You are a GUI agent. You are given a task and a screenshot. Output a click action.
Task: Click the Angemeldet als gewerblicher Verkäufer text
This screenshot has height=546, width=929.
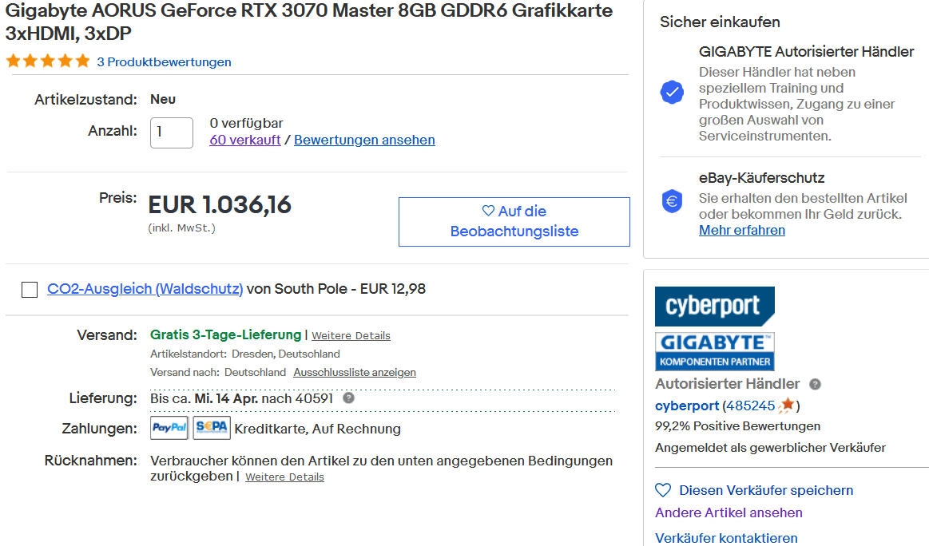pyautogui.click(x=770, y=448)
